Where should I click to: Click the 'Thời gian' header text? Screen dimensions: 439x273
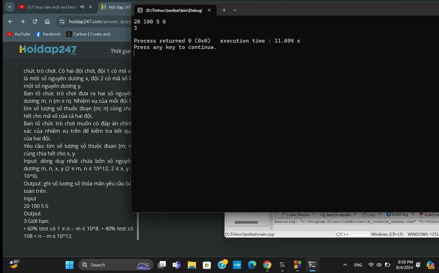[120, 51]
